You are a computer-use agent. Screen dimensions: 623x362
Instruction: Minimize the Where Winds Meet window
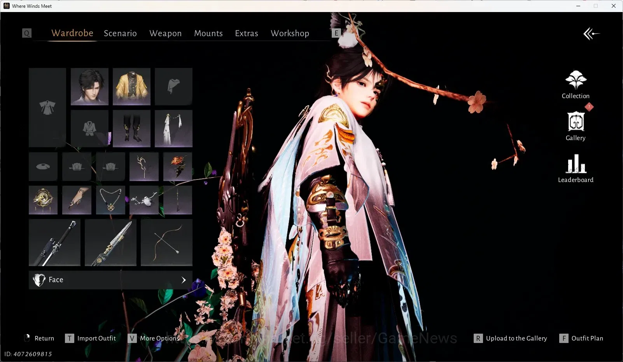[578, 6]
